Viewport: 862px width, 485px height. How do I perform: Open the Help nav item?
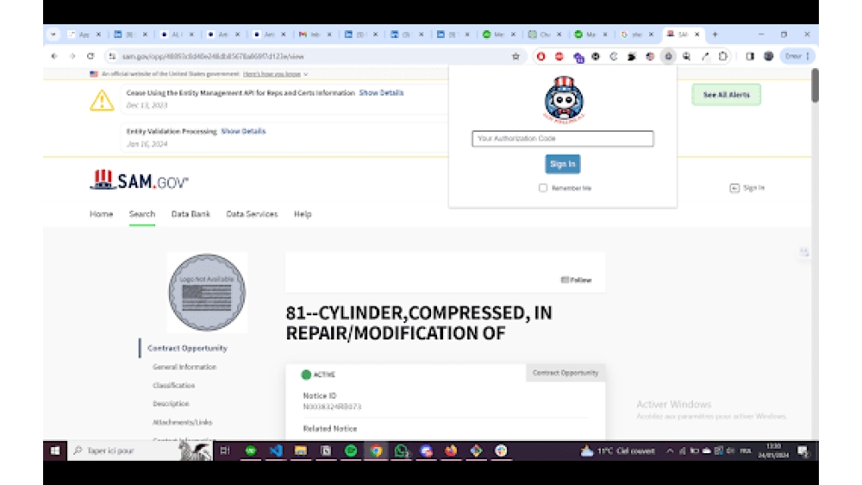tap(303, 214)
